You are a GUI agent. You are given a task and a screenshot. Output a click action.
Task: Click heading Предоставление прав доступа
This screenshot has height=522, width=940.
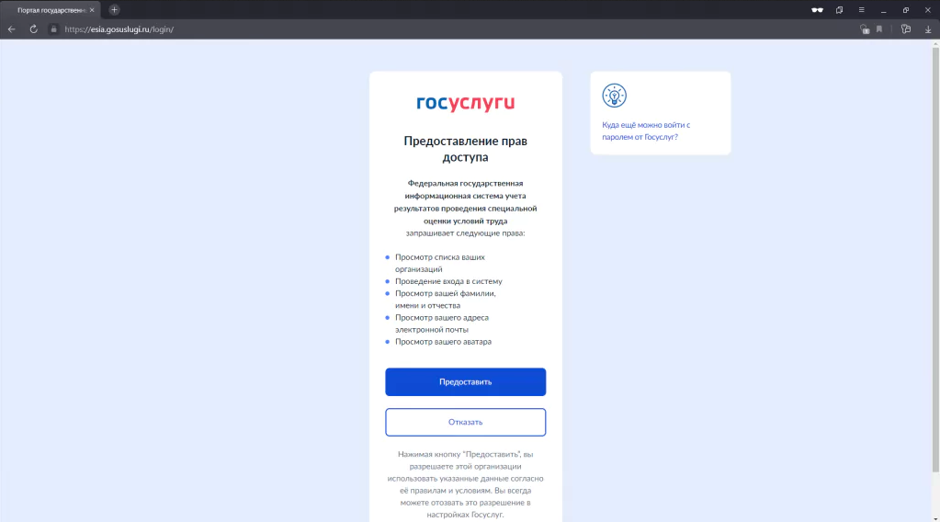[466, 149]
